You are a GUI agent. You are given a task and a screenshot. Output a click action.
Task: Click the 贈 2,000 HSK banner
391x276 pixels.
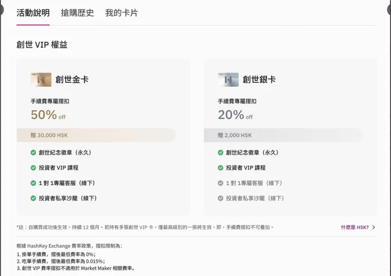[283, 135]
